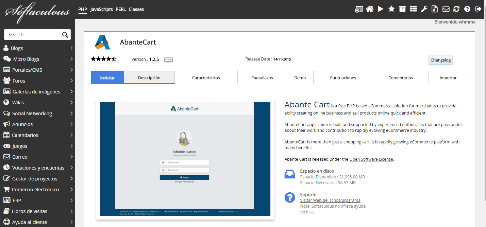Open the star ratings icon in toolbar
486x227 pixels.
point(391,9)
